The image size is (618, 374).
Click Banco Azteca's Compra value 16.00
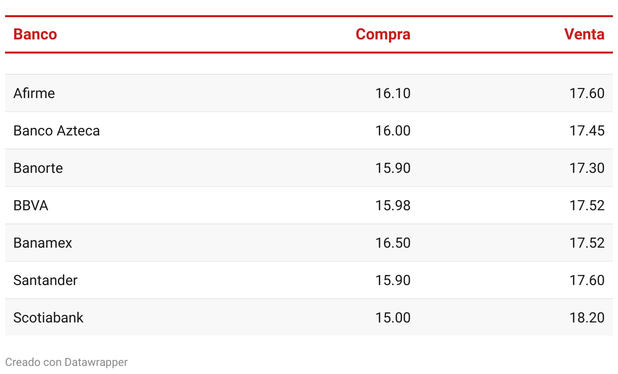[393, 131]
